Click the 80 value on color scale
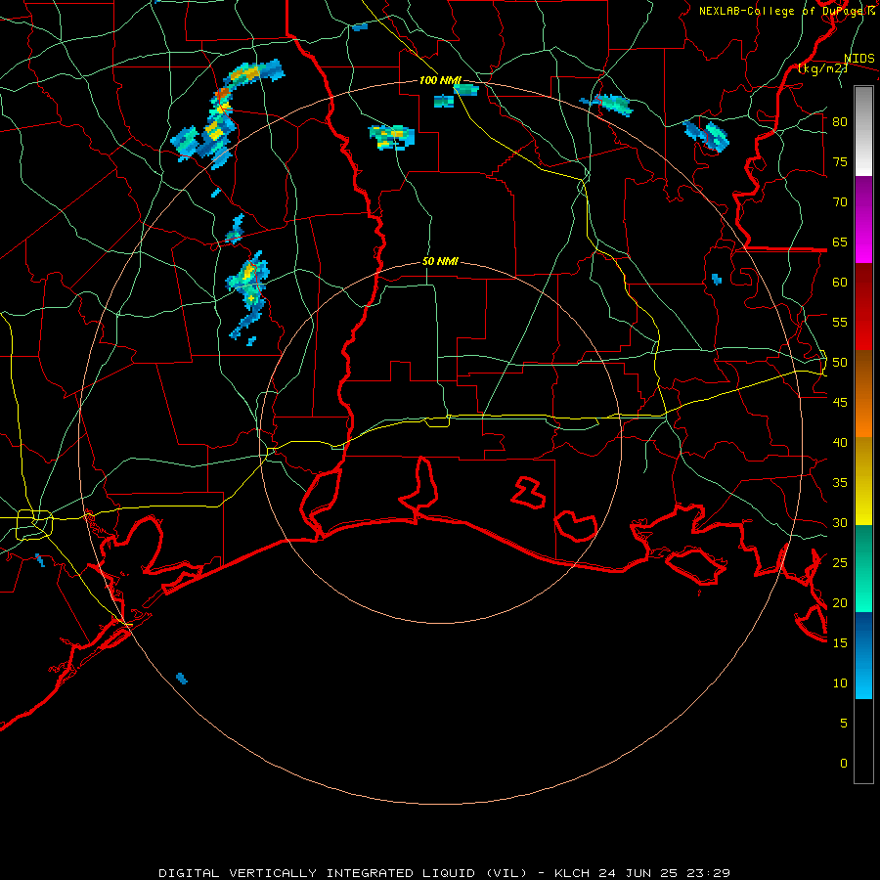This screenshot has height=880, width=880. point(840,122)
